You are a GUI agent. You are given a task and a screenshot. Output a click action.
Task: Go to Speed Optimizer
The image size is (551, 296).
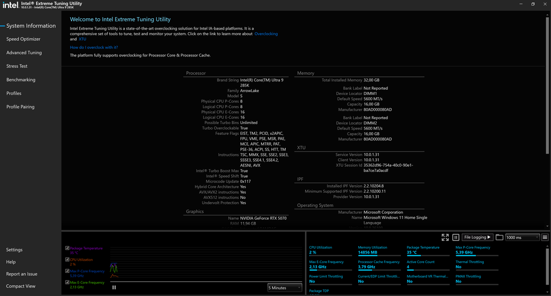coord(23,39)
